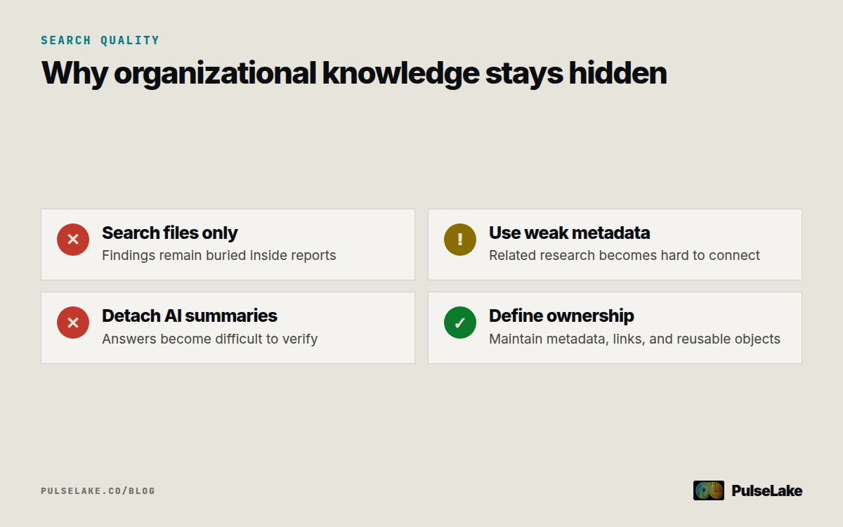Click the PulseLake logo icon

pos(709,490)
